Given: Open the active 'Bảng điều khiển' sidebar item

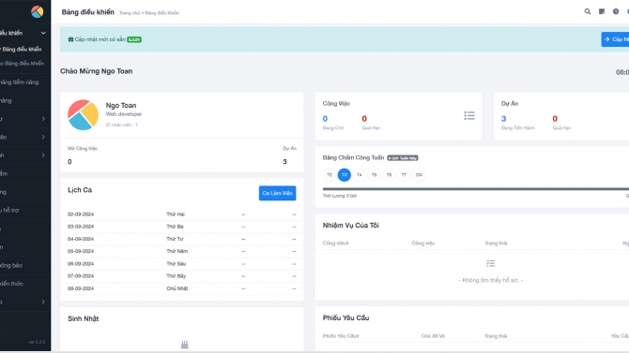Looking at the screenshot, I should point(21,50).
